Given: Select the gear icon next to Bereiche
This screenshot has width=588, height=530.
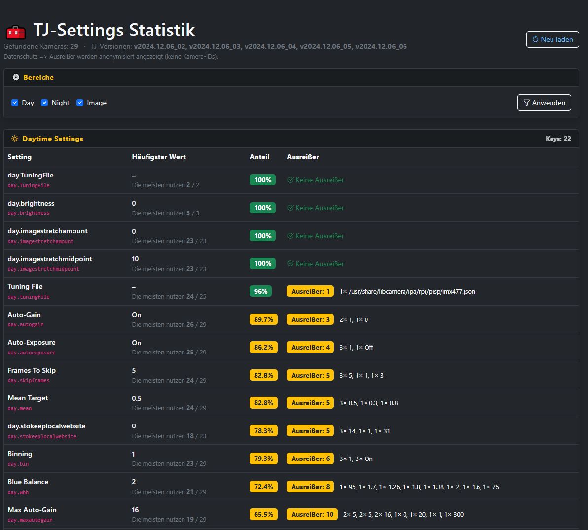Looking at the screenshot, I should click(x=15, y=77).
